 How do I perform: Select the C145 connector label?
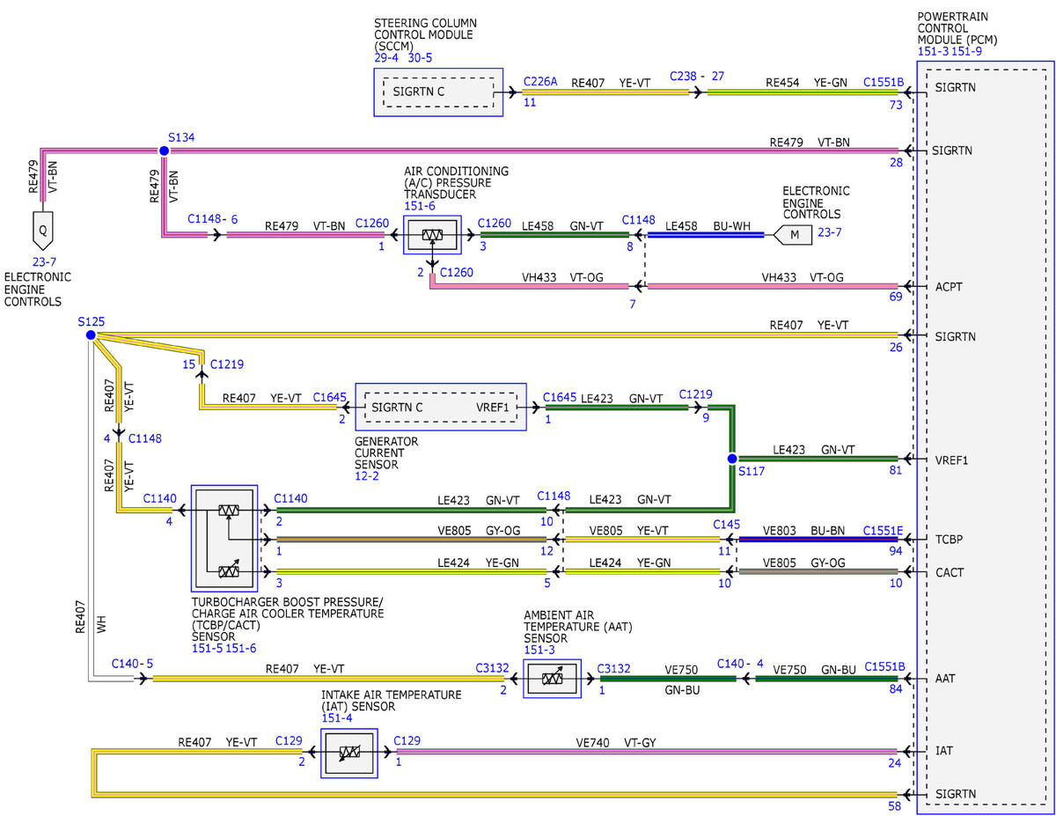click(727, 526)
